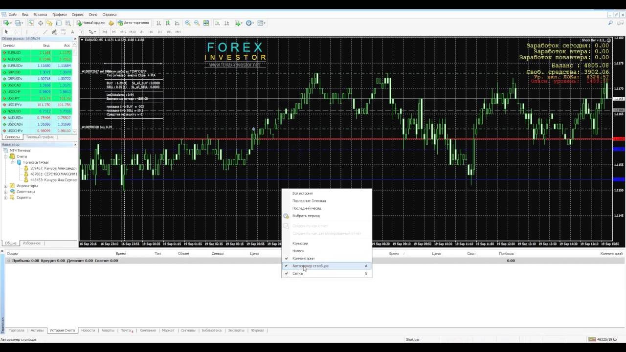The image size is (626, 352).
Task: Select account 209457 in Navigator
Action: (x=50, y=168)
